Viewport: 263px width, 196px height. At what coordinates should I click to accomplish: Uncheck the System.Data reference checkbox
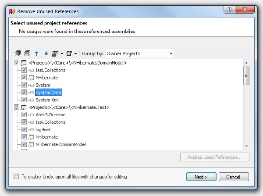[24, 92]
